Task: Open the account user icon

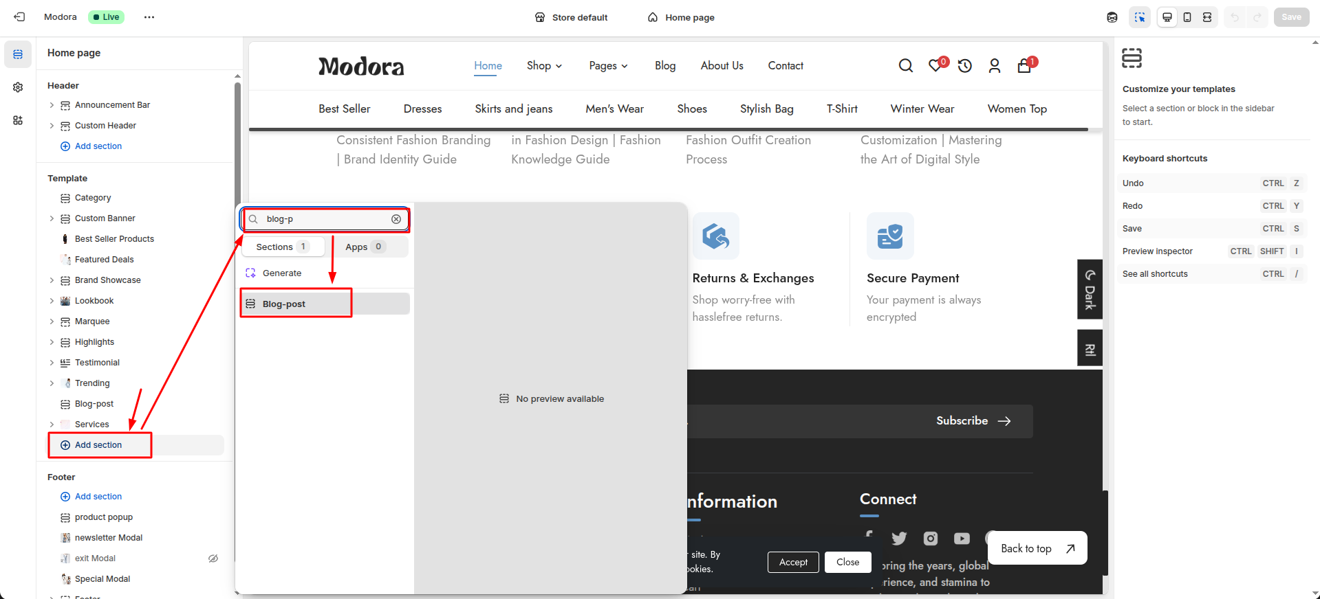Action: coord(995,65)
